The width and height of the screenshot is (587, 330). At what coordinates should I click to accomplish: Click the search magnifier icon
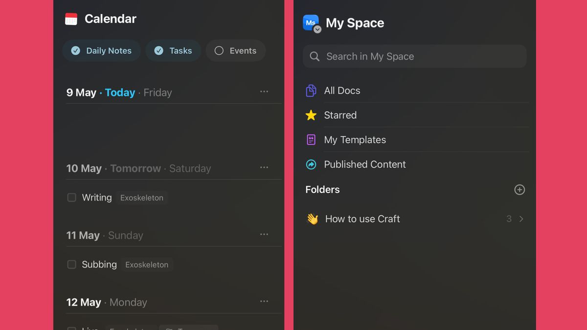tap(315, 56)
